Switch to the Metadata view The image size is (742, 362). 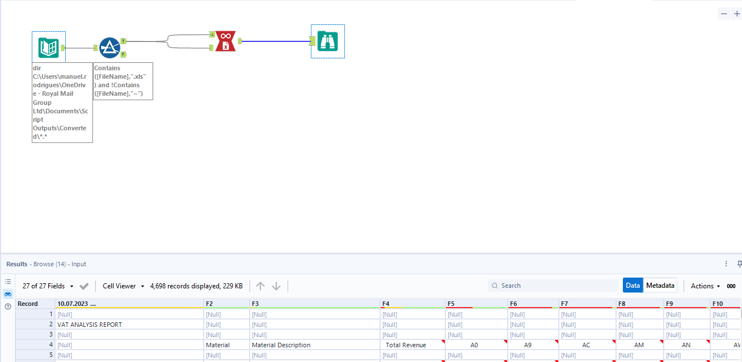[x=661, y=285]
